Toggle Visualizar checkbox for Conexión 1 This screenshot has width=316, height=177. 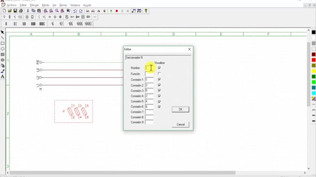[x=159, y=80]
